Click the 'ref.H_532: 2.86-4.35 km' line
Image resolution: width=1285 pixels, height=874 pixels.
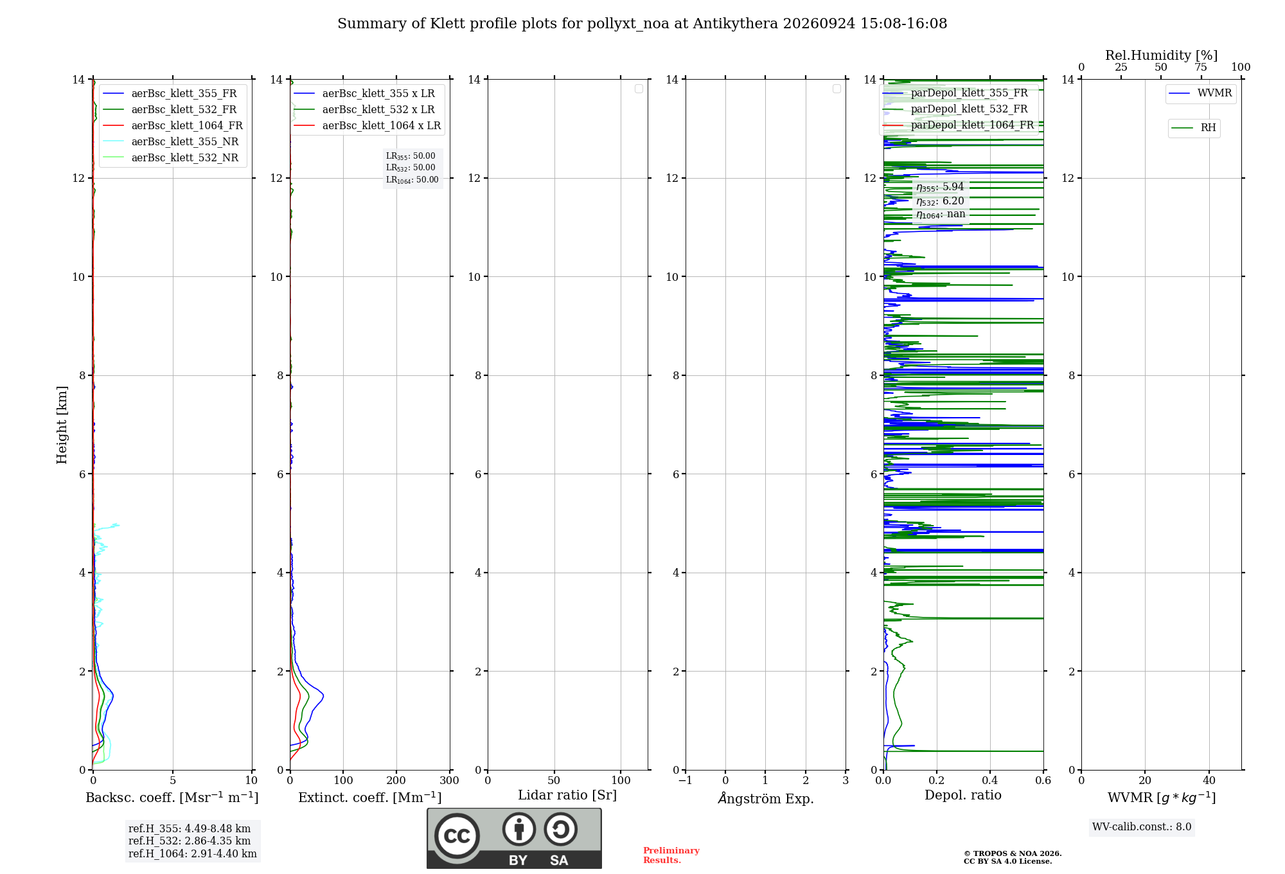point(190,841)
